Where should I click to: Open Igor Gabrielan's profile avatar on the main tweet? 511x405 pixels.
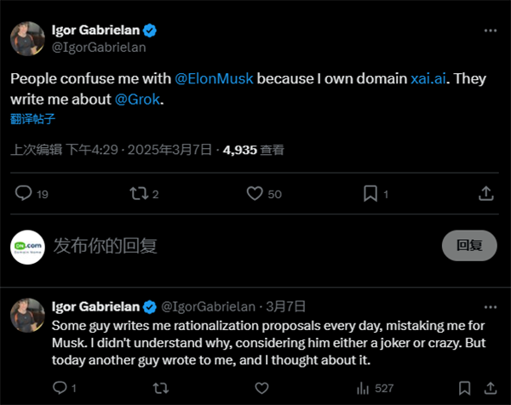pos(27,38)
